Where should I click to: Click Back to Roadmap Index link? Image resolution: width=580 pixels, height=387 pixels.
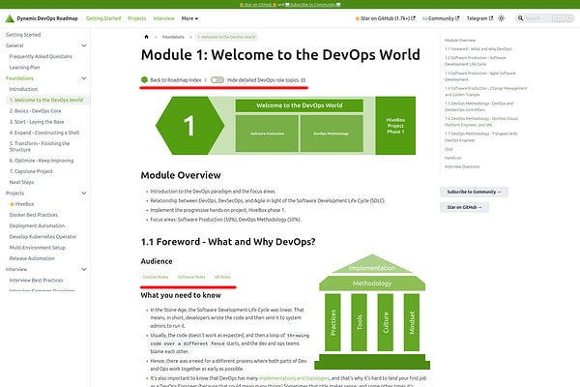(x=176, y=80)
